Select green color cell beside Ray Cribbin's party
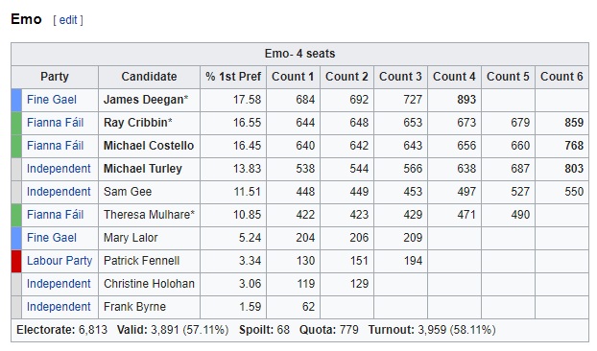The image size is (597, 351). [x=16, y=123]
